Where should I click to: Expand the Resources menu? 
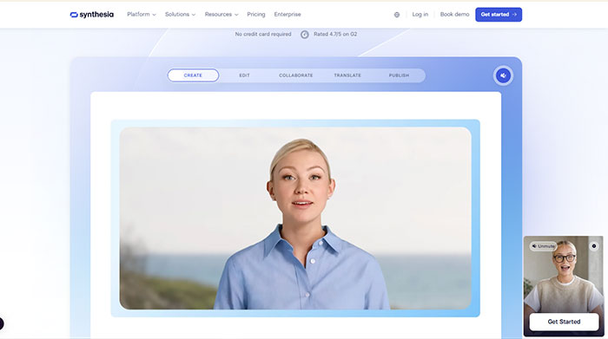coord(221,15)
